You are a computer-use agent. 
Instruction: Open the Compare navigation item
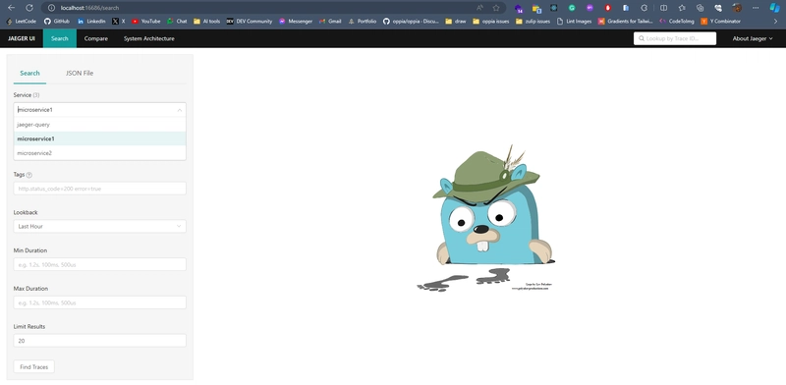(95, 38)
